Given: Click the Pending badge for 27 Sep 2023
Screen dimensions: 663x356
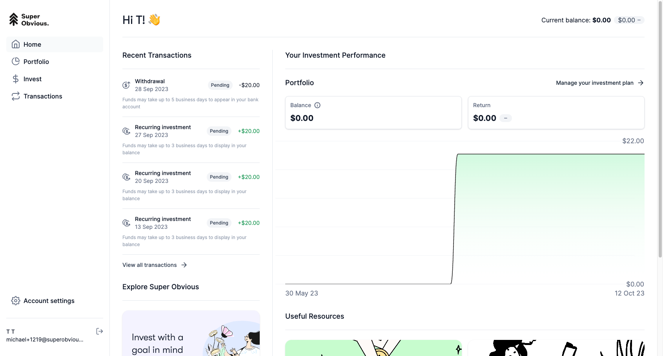Looking at the screenshot, I should click(x=219, y=131).
